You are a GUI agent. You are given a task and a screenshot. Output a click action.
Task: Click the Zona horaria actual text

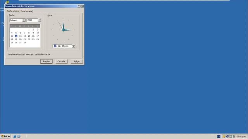tap(29, 54)
